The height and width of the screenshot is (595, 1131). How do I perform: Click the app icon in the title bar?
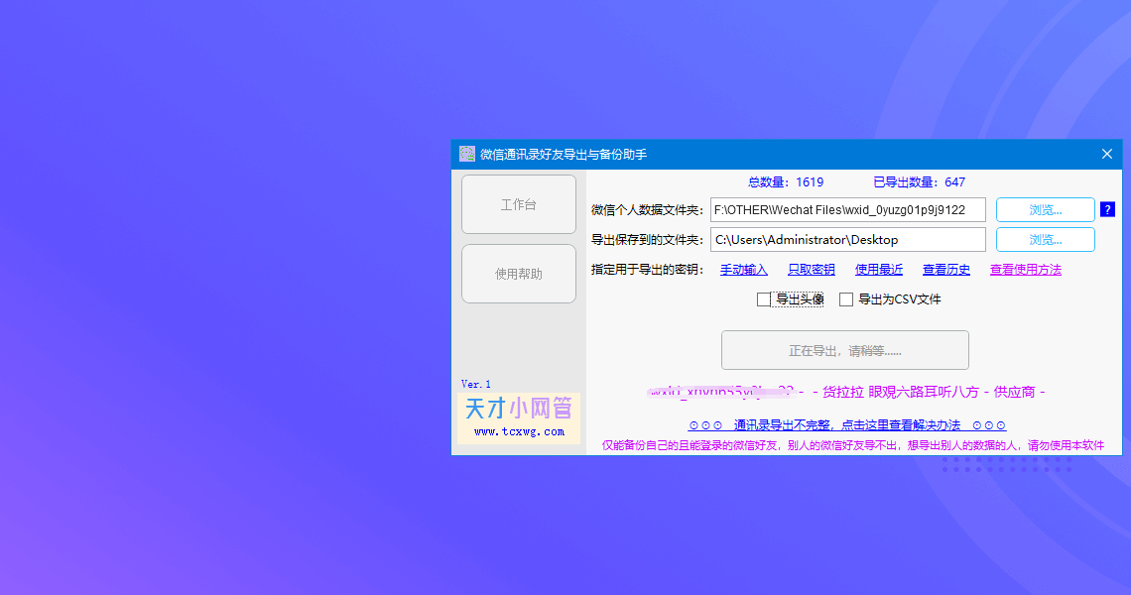pyautogui.click(x=467, y=154)
